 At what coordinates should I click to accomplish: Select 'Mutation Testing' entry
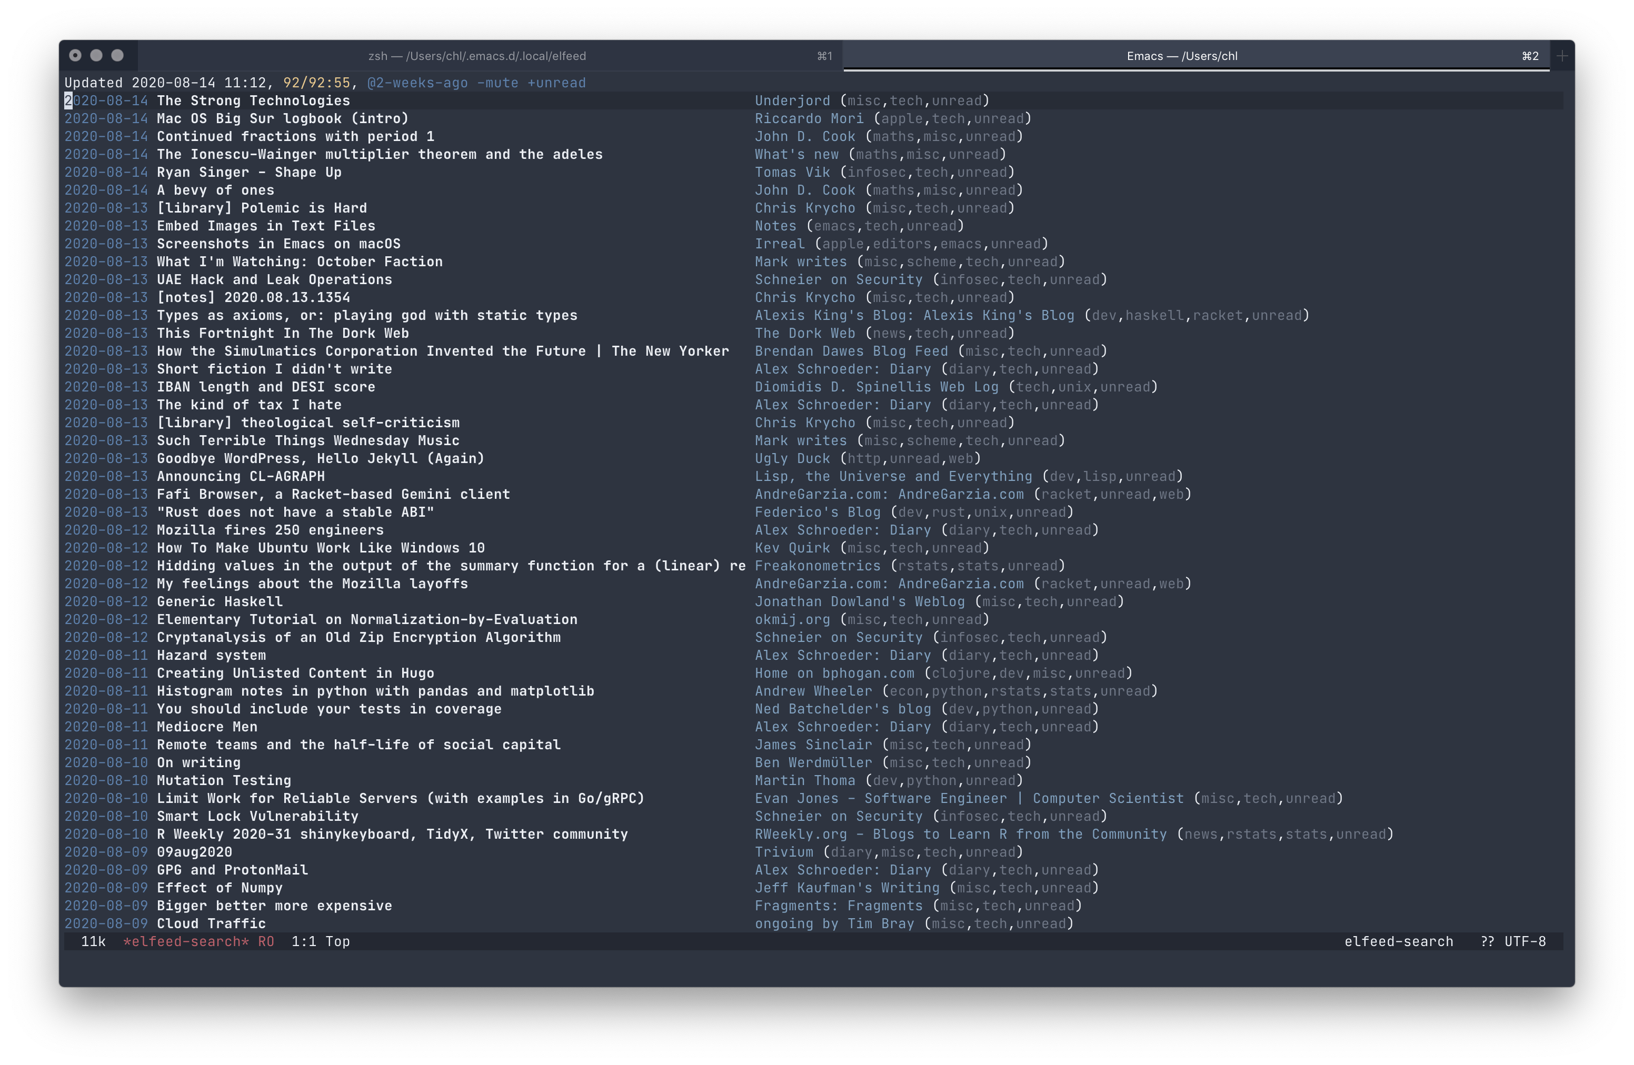[224, 780]
